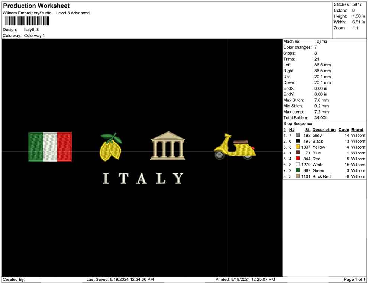Click the Blue thread chip for stop 4

(x=298, y=153)
